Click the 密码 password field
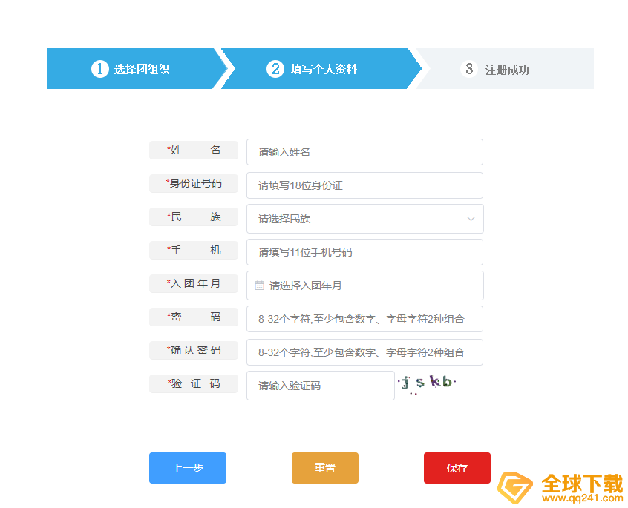The image size is (628, 508). [x=364, y=319]
